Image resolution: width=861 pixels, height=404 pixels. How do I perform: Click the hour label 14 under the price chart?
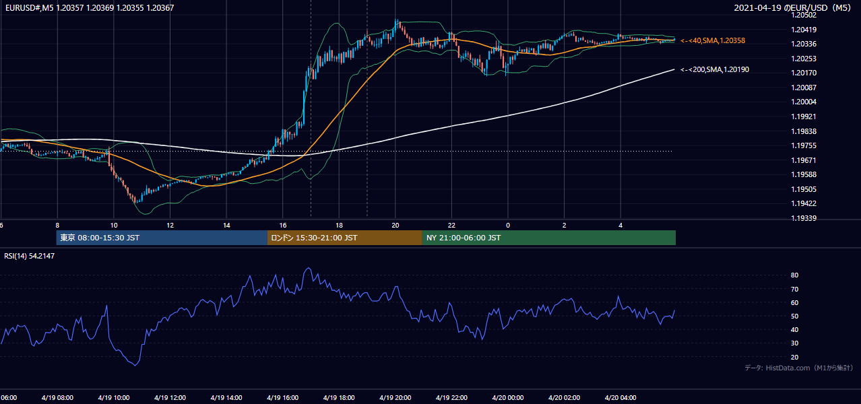pyautogui.click(x=226, y=226)
